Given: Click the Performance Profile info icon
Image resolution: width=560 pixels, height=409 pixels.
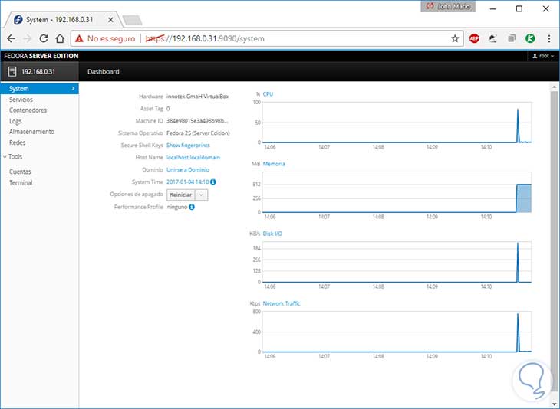Looking at the screenshot, I should click(x=192, y=207).
